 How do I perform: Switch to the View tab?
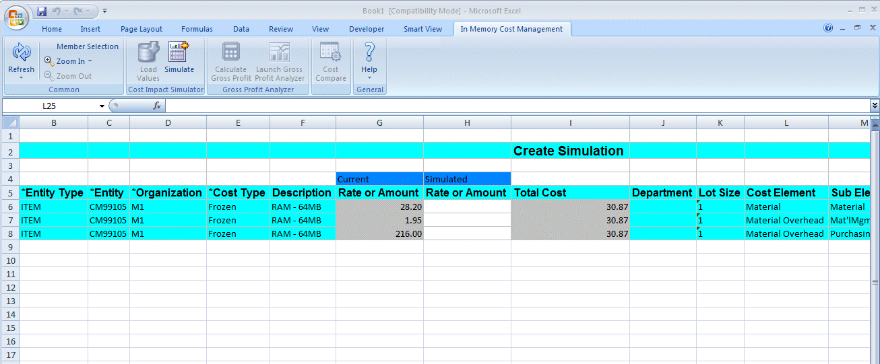coord(321,29)
